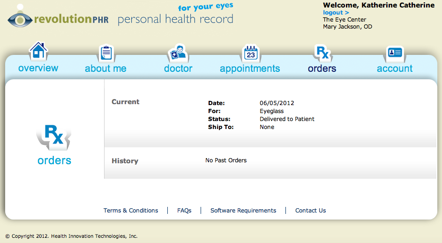Click the Ship To value None
Viewport: 442px width, 243px height.
(x=267, y=127)
